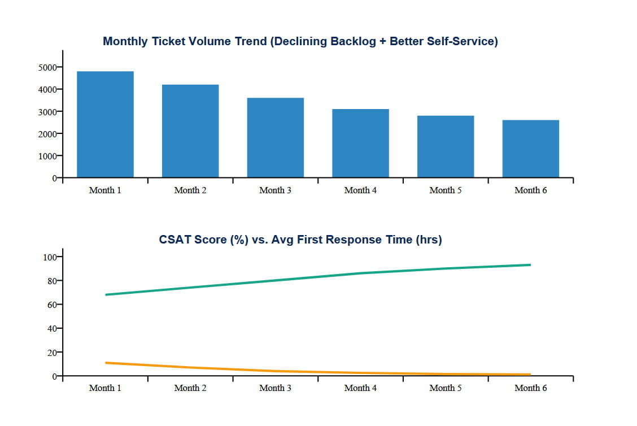Select the 60 y-axis tick label
The image size is (637, 426).
(x=52, y=305)
